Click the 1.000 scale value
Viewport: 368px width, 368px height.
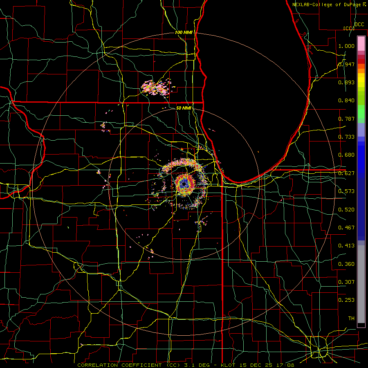(x=346, y=46)
